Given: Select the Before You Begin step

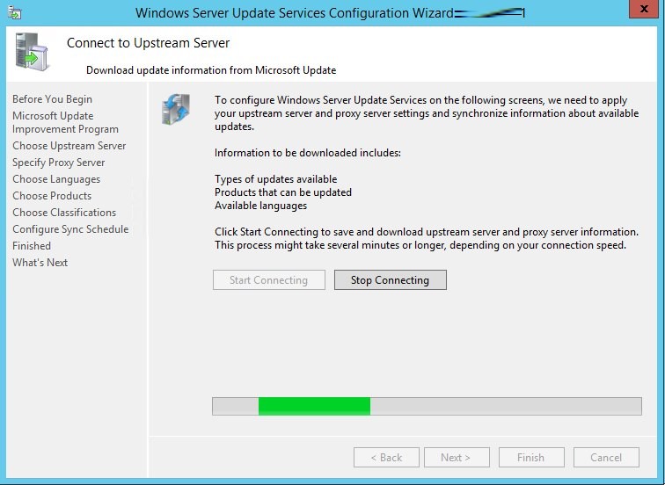Looking at the screenshot, I should coord(52,99).
